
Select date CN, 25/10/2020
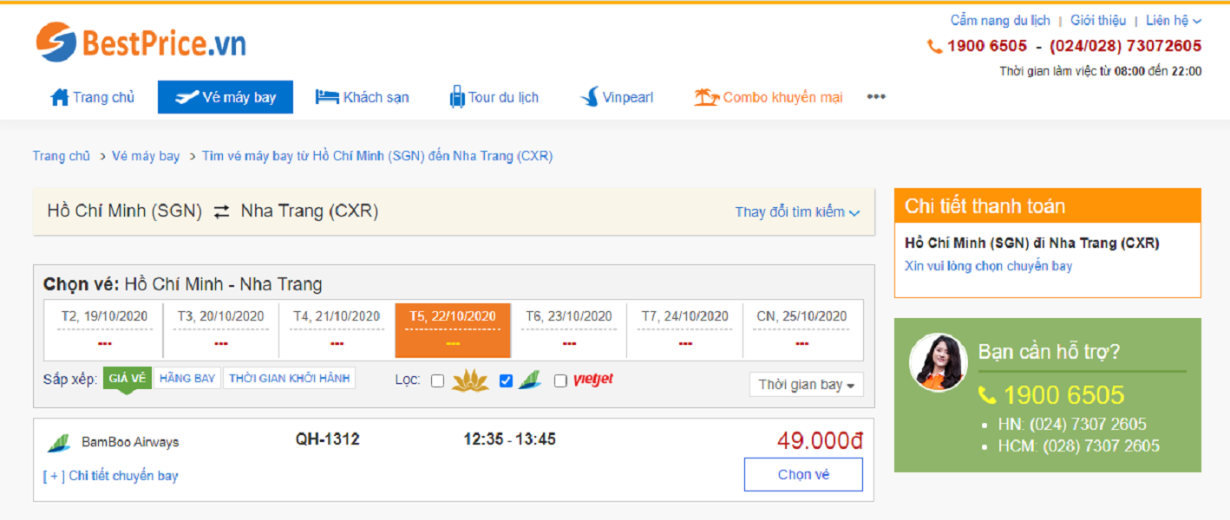pos(801,329)
